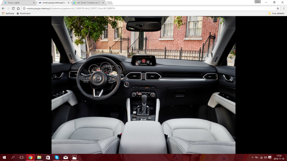Open the volume control in system tray

click(265, 157)
